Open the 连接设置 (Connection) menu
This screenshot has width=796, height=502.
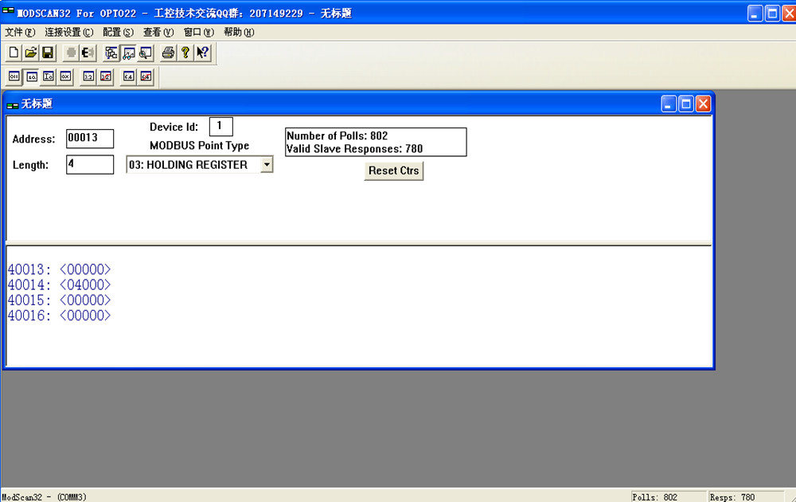click(x=68, y=33)
